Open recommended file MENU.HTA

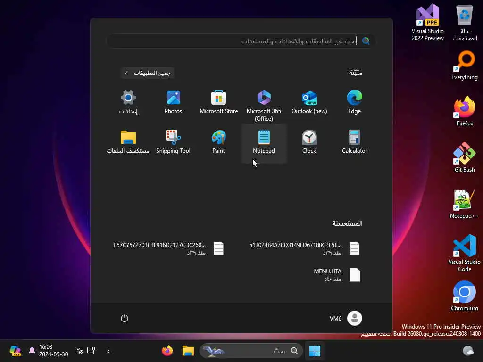pyautogui.click(x=337, y=275)
